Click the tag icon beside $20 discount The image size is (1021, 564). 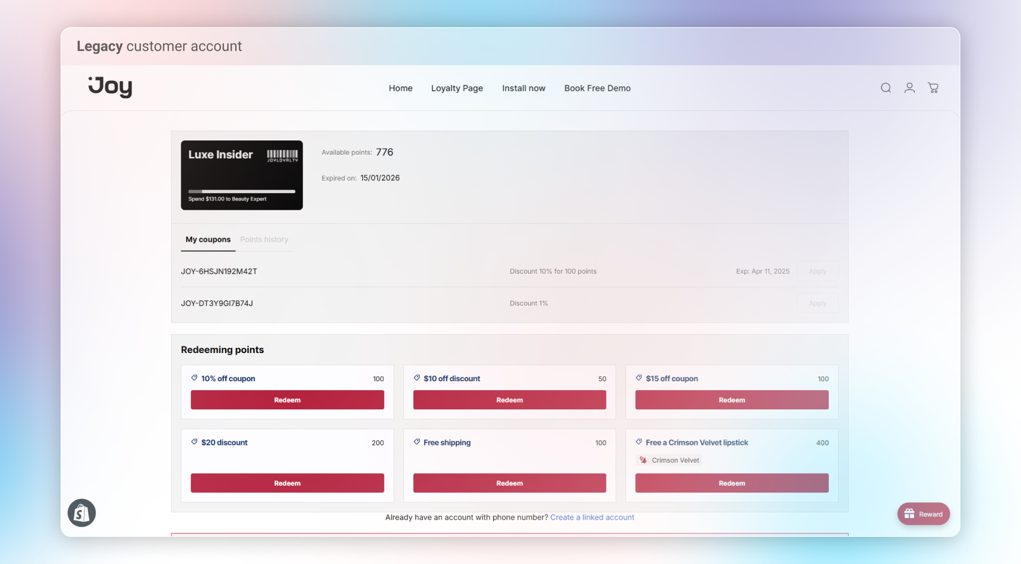(x=194, y=442)
